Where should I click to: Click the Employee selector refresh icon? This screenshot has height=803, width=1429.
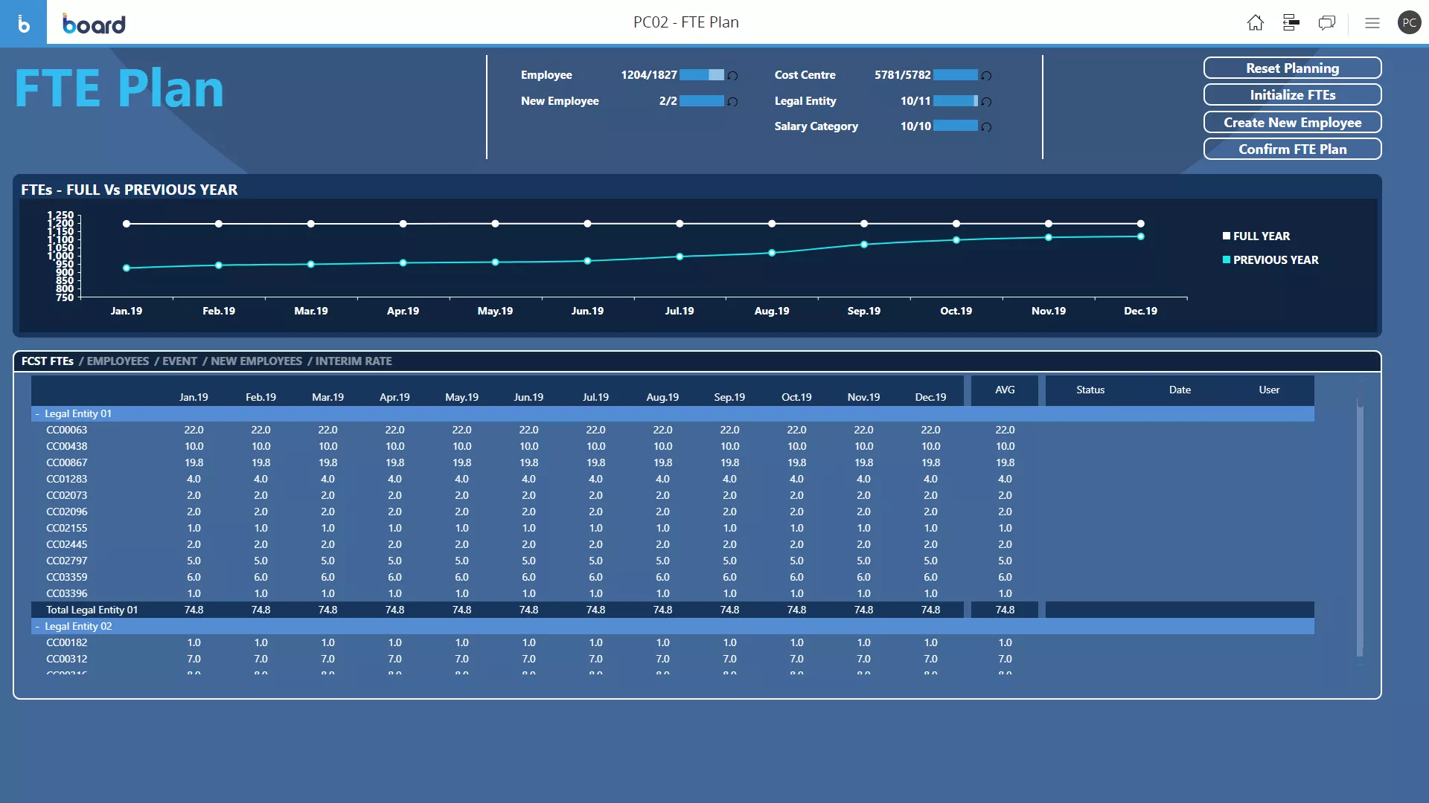[733, 74]
